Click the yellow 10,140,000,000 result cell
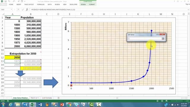Viewport: 190px width, 107px height. click(31, 68)
